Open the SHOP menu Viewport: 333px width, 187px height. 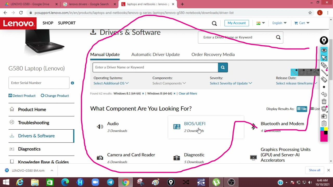click(48, 23)
